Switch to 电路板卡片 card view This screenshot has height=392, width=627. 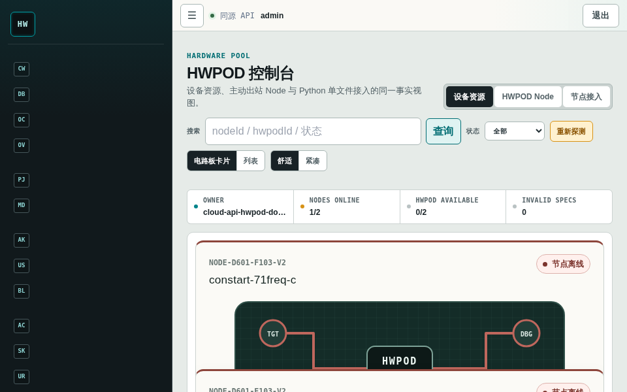(x=212, y=161)
